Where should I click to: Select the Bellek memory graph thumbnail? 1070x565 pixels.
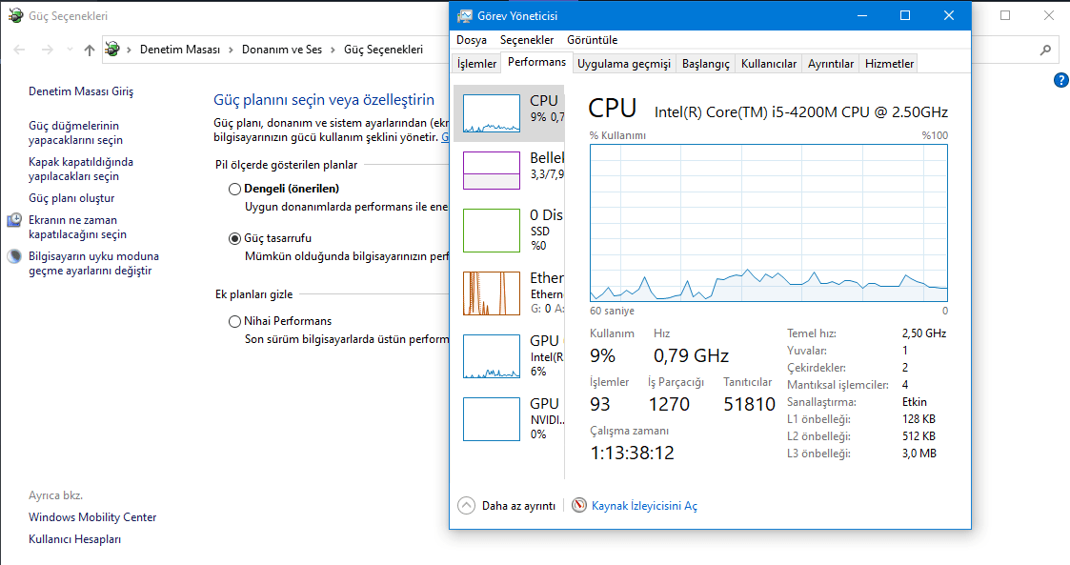[x=492, y=171]
